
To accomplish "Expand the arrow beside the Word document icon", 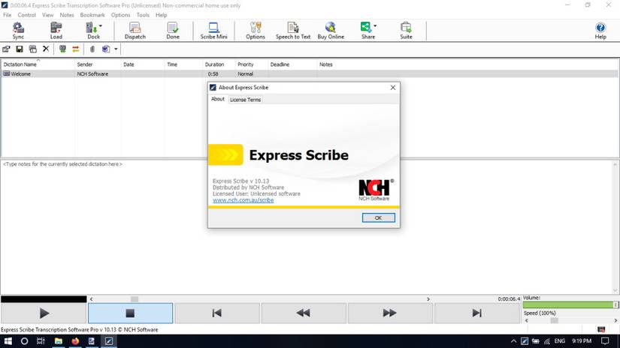I will click(116, 49).
